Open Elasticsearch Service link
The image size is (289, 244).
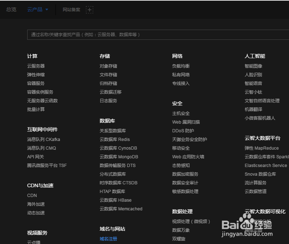click(266, 165)
